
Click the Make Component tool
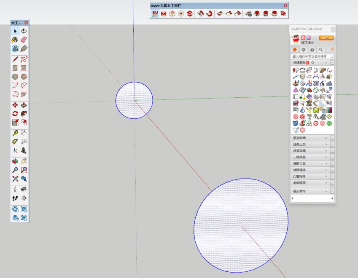coord(15,48)
